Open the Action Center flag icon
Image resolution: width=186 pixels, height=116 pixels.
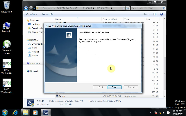156,113
